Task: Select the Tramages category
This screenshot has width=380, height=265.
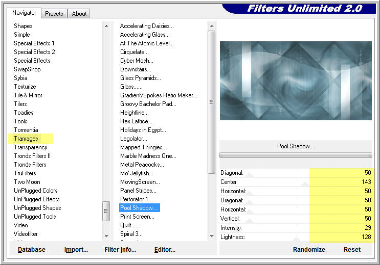Action: pos(26,139)
